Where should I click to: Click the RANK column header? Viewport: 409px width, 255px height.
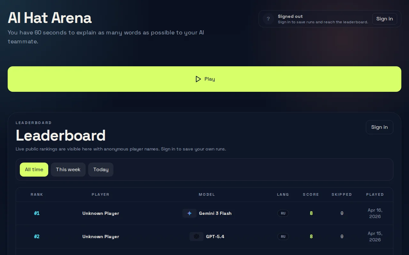coord(37,194)
